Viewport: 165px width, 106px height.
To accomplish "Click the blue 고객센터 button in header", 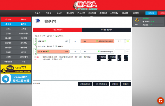I will click(151, 13).
